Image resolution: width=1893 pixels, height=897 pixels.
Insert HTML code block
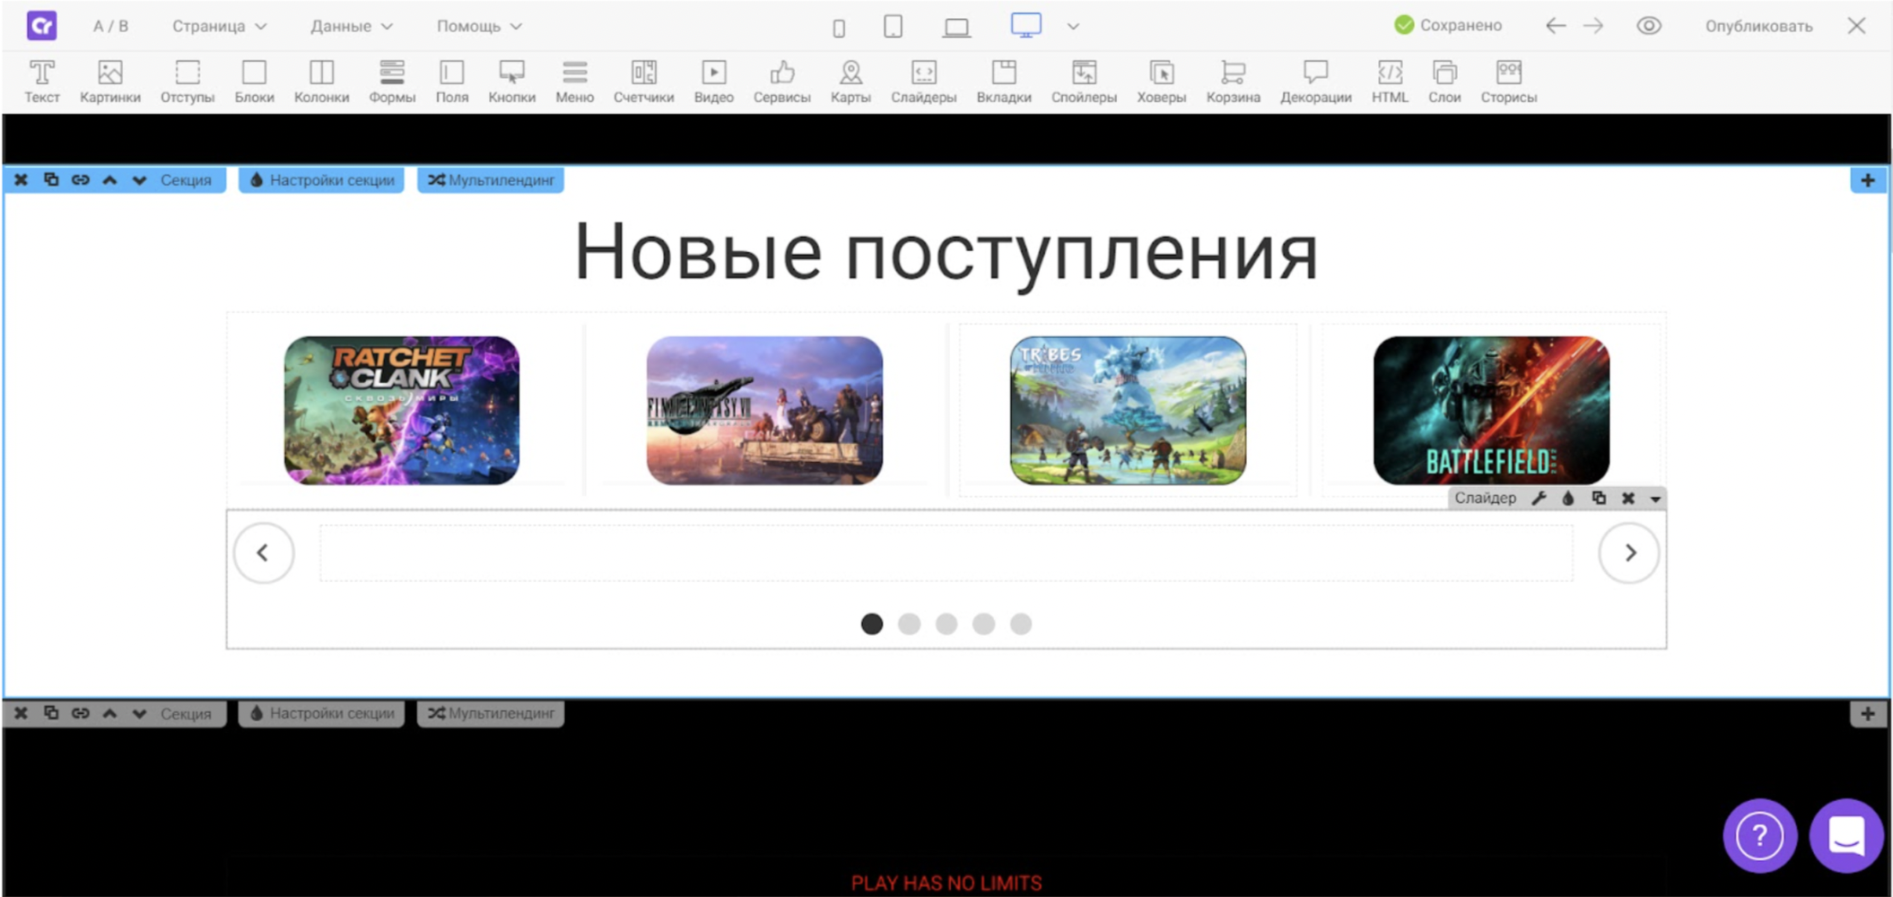pyautogui.click(x=1390, y=82)
